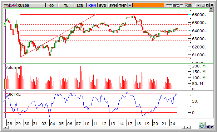Viewport: 217px width, 132px height.
Task: Click the 66000 price axis label
Action: point(199,15)
